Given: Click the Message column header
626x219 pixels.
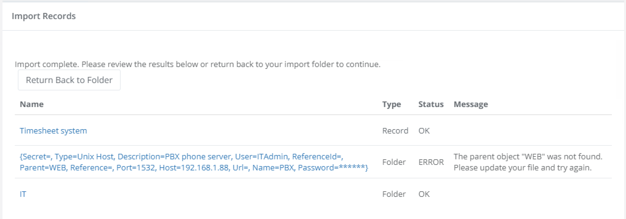Looking at the screenshot, I should pos(471,104).
